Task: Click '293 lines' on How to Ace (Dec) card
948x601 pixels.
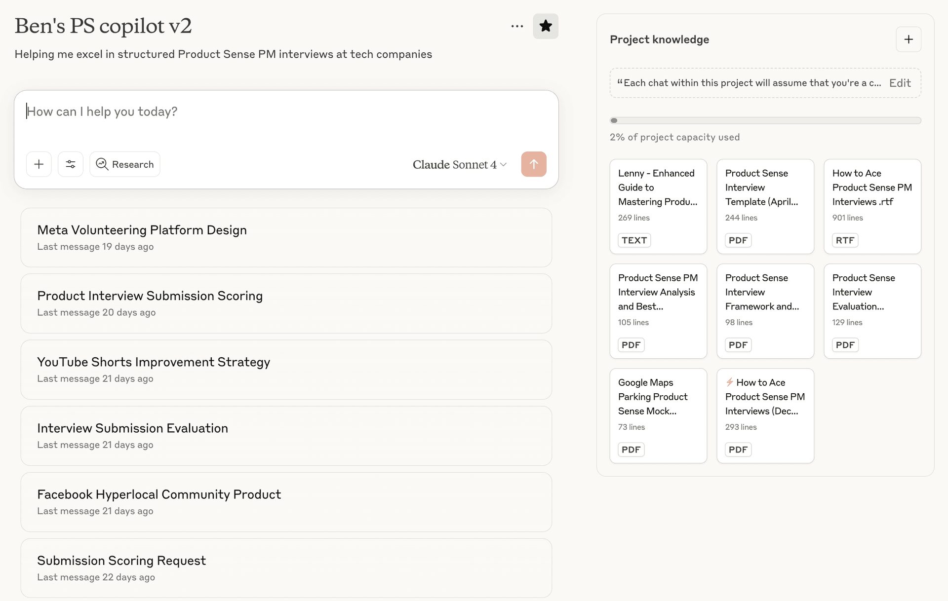Action: coord(741,427)
